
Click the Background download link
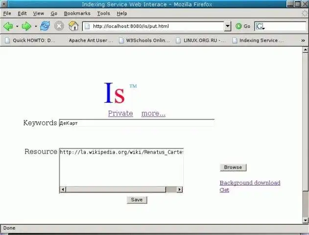pos(250,183)
